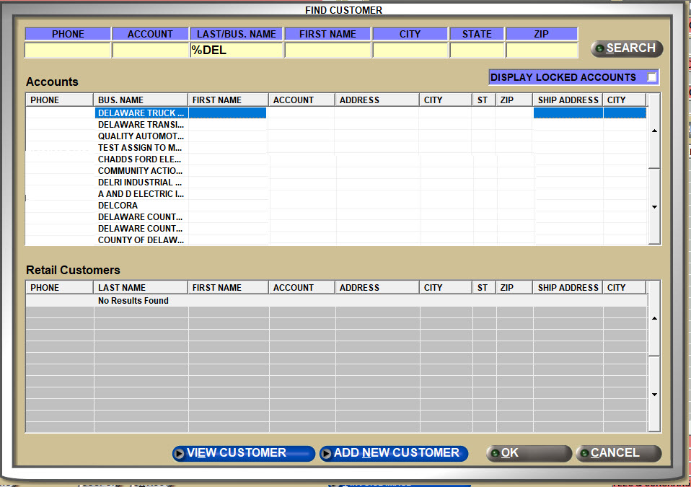
Task: Click the Zip search input field
Action: click(x=542, y=51)
